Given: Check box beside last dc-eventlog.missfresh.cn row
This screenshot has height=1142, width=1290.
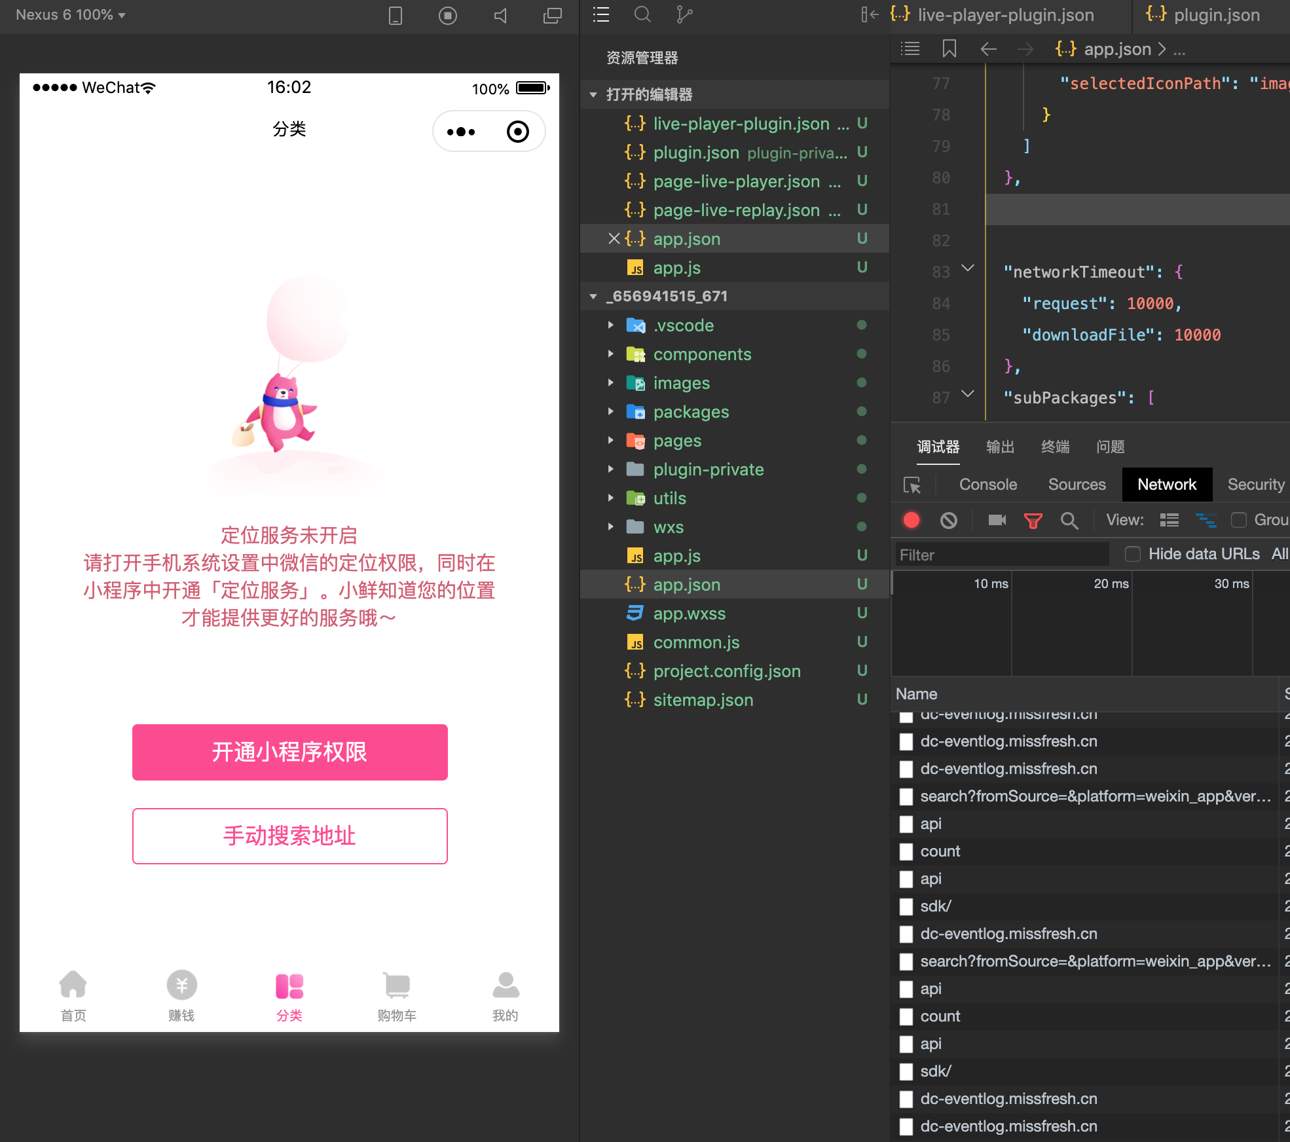Looking at the screenshot, I should coord(906,1126).
